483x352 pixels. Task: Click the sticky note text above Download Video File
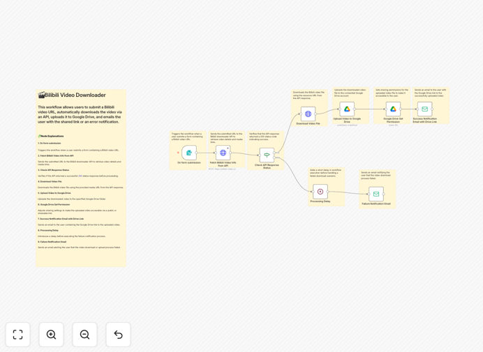click(x=309, y=95)
